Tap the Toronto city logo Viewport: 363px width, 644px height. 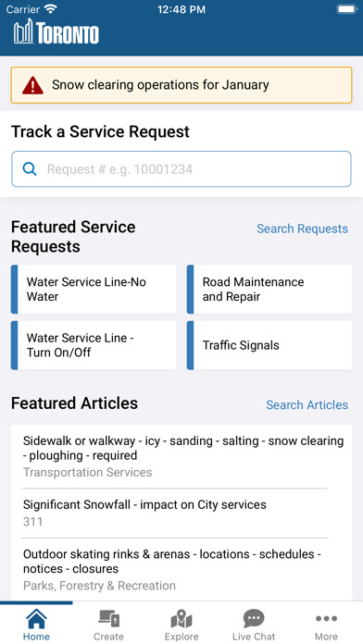click(x=56, y=32)
